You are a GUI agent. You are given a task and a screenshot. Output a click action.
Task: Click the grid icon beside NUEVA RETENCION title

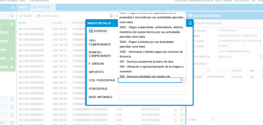190,15
